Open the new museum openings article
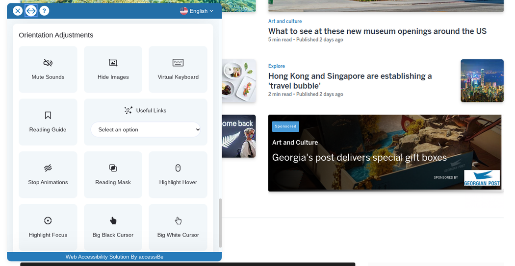Screen dimensions: 515x266 click(377, 31)
